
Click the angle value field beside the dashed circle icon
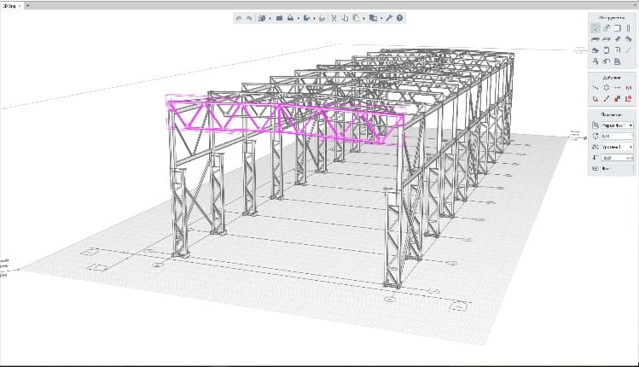pyautogui.click(x=618, y=136)
